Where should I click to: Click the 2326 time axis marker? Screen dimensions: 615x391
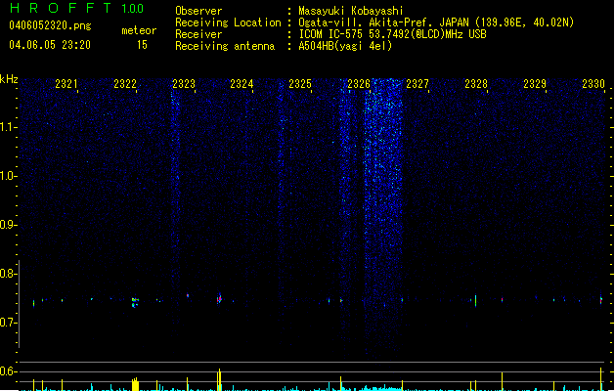[359, 84]
